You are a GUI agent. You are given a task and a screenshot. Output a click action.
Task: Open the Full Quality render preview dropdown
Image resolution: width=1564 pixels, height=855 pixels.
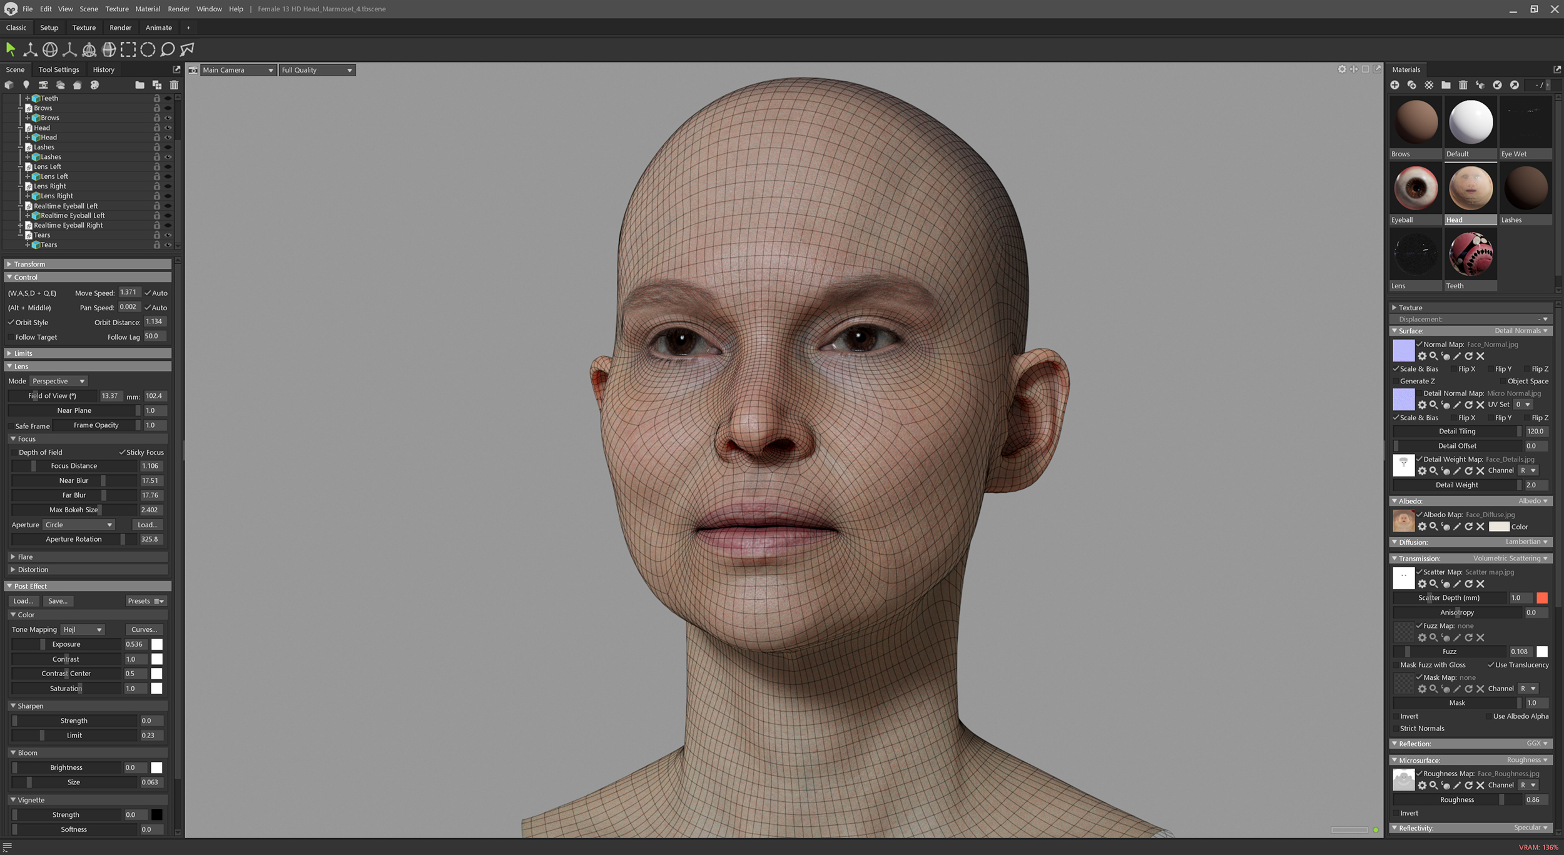(317, 69)
